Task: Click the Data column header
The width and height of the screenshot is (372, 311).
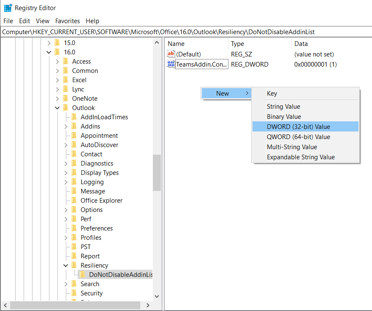Action: [301, 44]
